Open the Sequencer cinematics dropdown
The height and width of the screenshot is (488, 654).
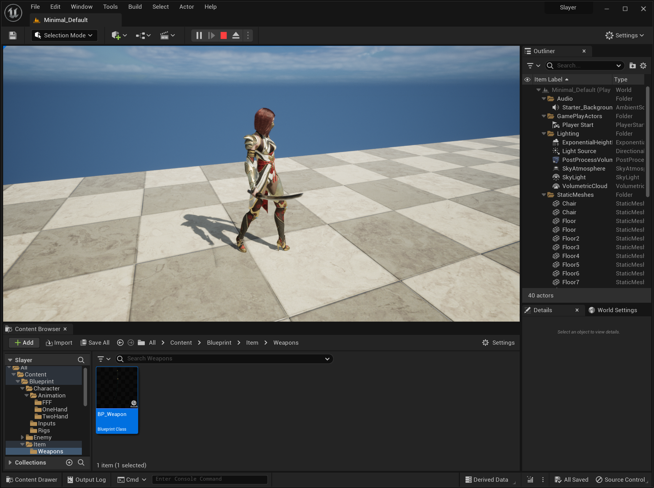coord(167,35)
